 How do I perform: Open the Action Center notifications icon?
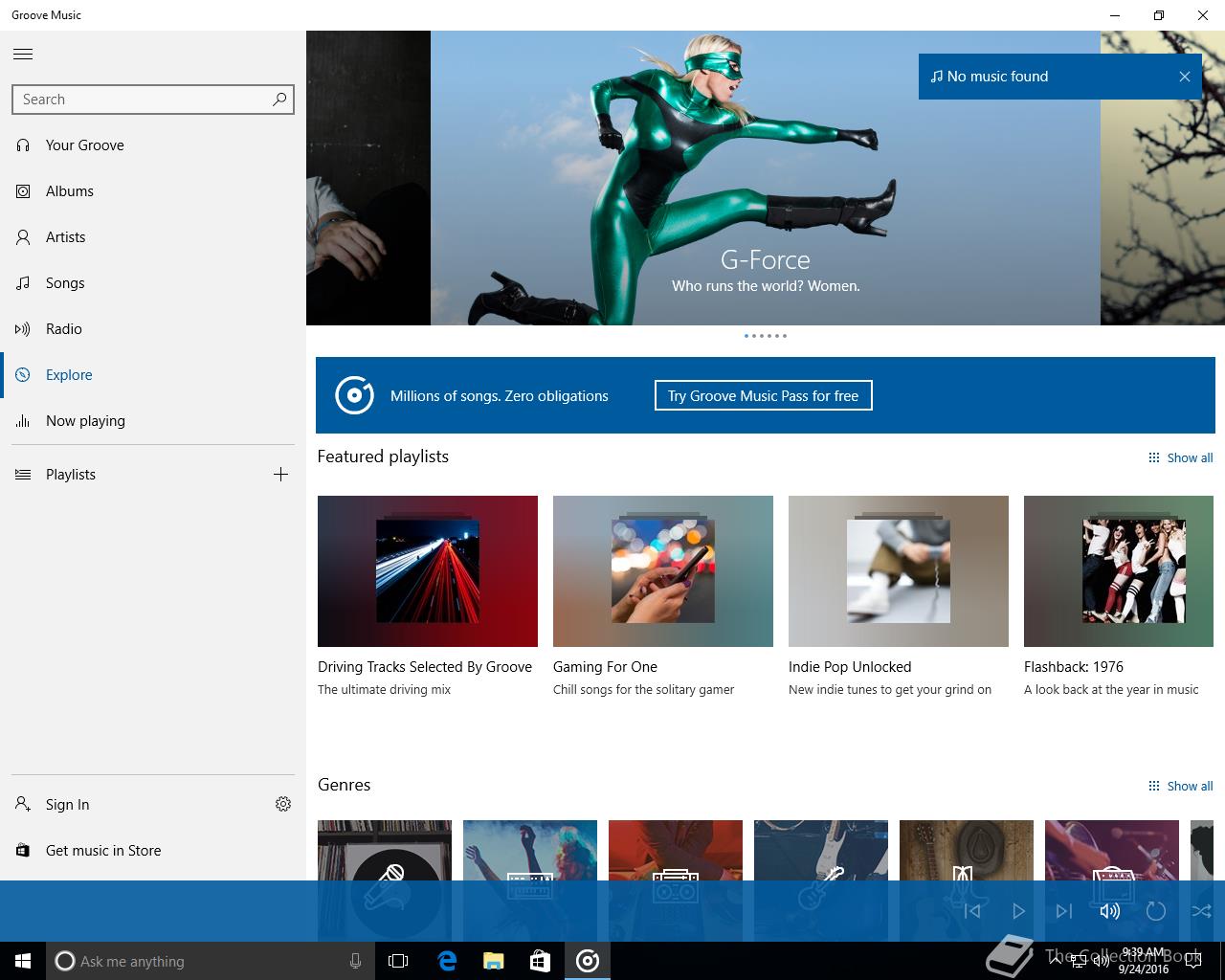tap(1192, 961)
